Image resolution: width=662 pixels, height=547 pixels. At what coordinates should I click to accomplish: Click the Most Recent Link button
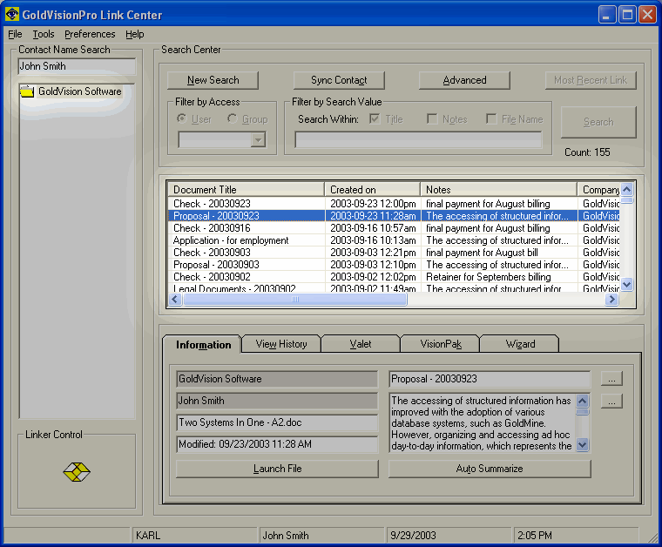click(591, 80)
